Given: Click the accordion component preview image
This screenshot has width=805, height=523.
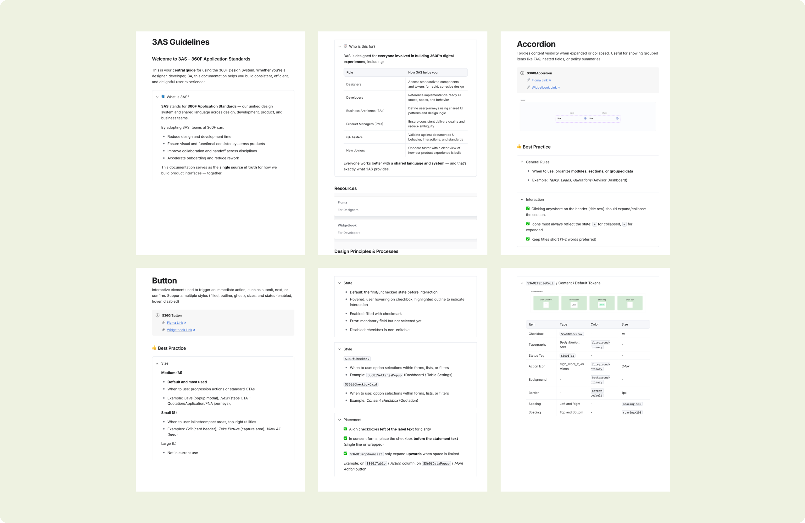Looking at the screenshot, I should [588, 116].
